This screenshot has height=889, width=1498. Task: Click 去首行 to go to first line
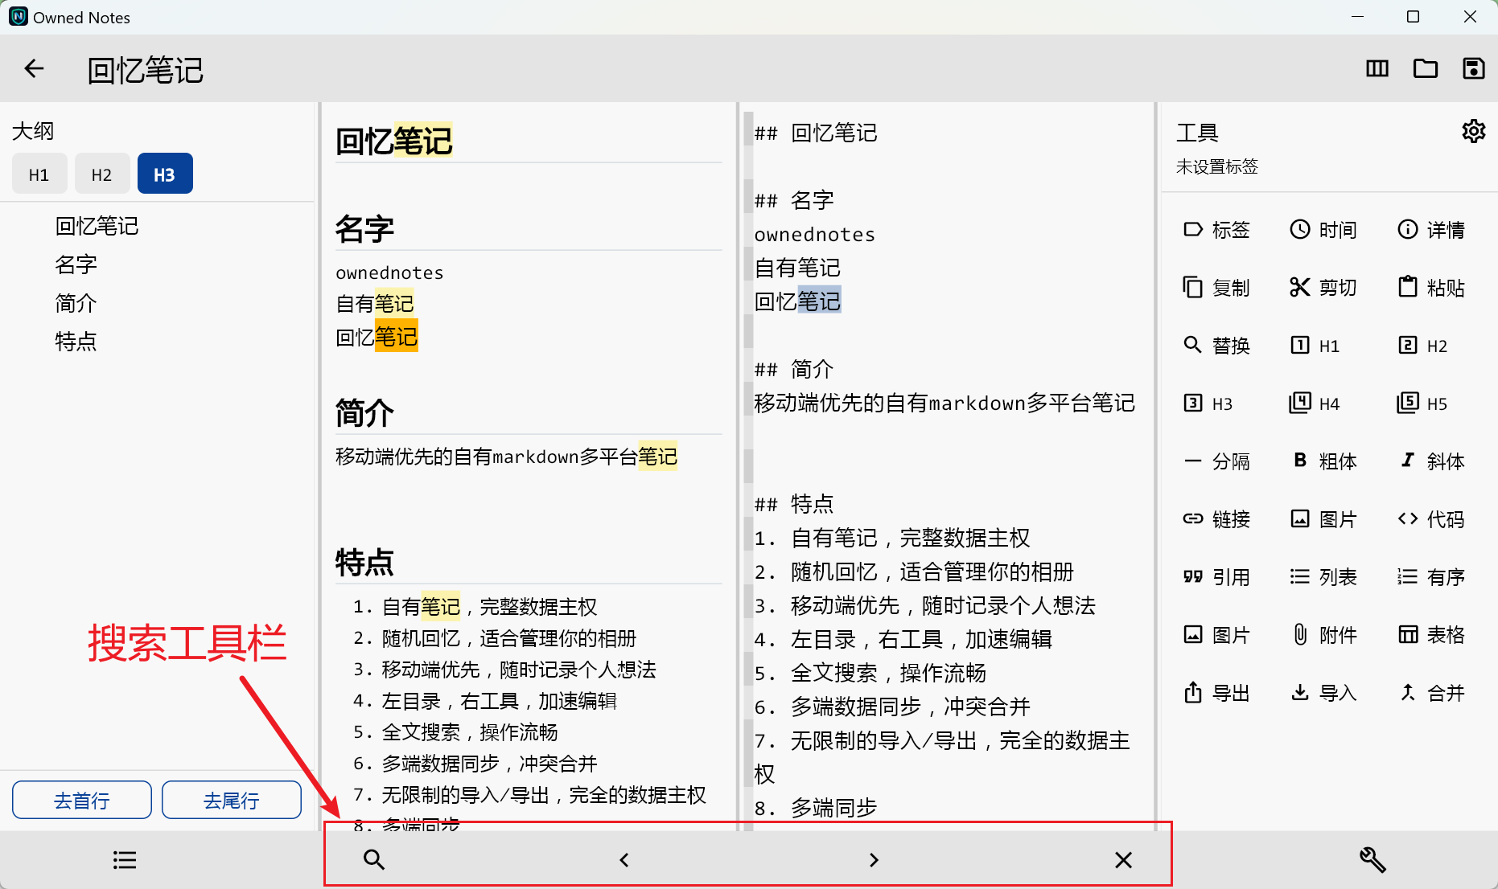82,800
